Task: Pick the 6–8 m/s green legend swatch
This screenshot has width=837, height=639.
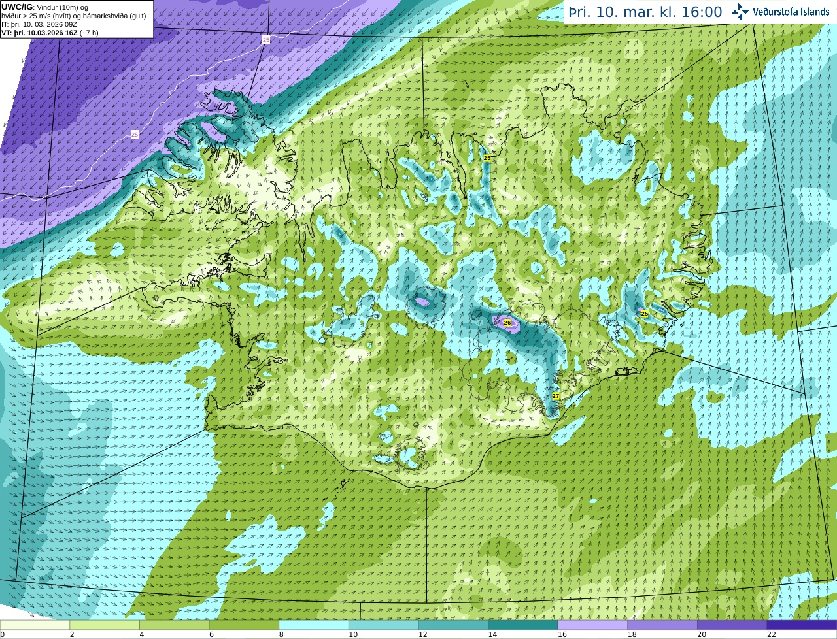Action: (244, 625)
